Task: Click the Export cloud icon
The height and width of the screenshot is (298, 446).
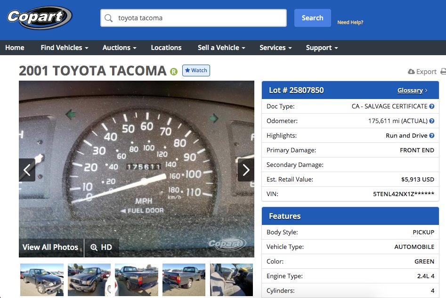Action: (411, 72)
